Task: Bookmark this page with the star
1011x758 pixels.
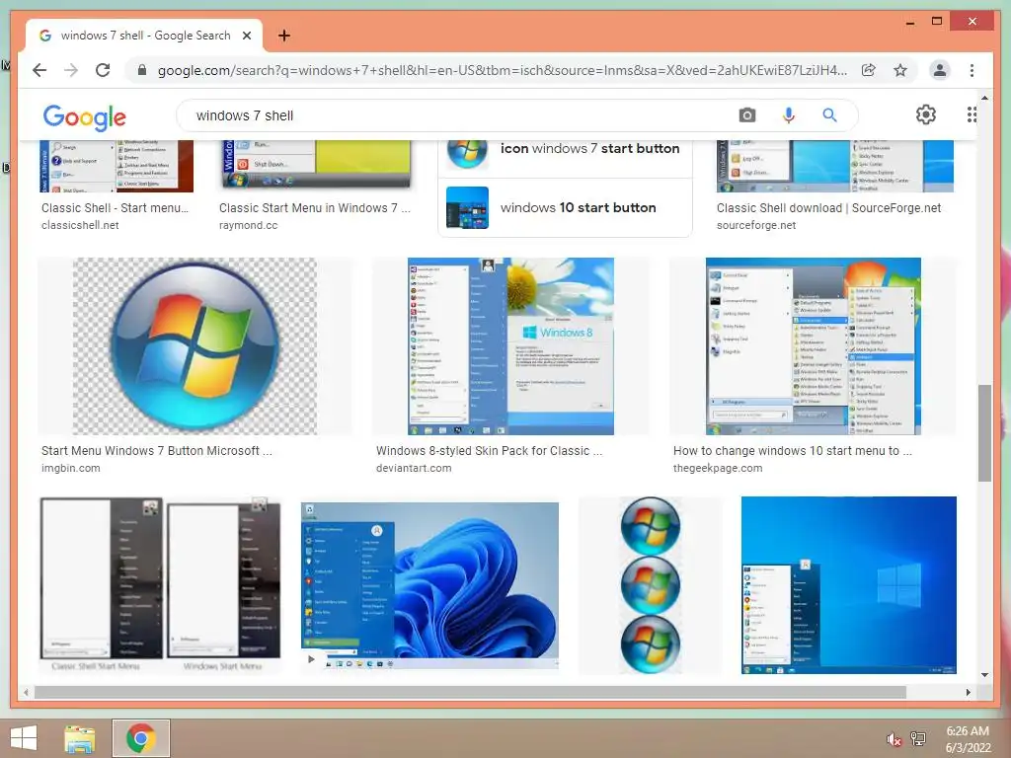Action: click(900, 70)
